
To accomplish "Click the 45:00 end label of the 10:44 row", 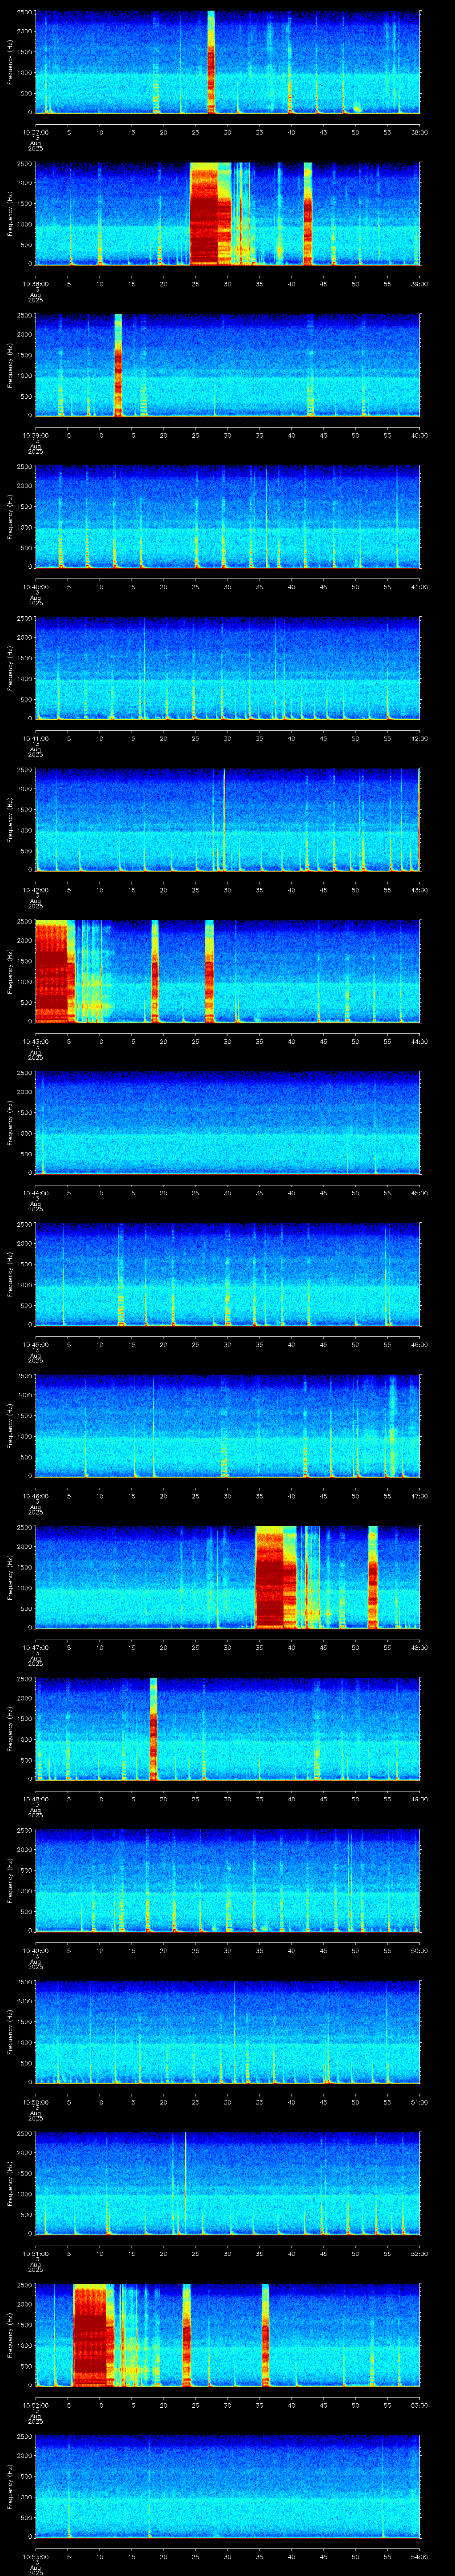I will (419, 1193).
